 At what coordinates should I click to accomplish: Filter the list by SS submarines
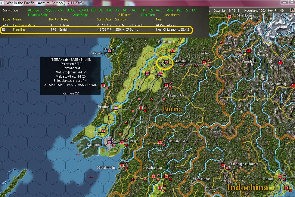coord(151,10)
